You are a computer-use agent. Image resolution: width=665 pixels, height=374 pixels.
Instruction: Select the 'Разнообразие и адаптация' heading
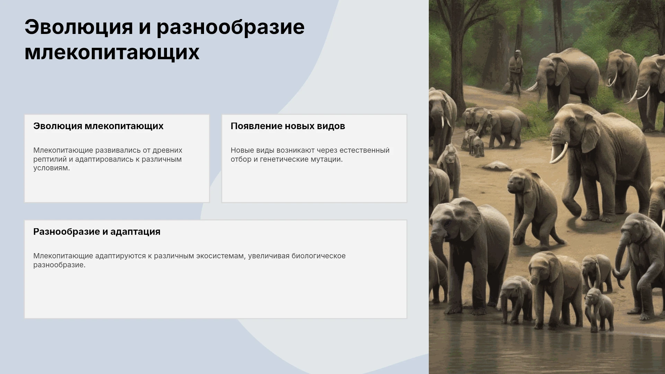[97, 232]
